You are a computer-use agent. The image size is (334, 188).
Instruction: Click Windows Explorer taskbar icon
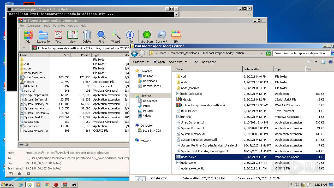29,185
